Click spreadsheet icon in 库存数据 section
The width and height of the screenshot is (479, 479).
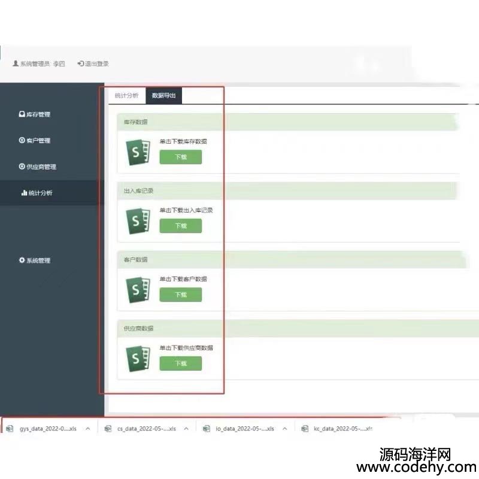click(137, 153)
